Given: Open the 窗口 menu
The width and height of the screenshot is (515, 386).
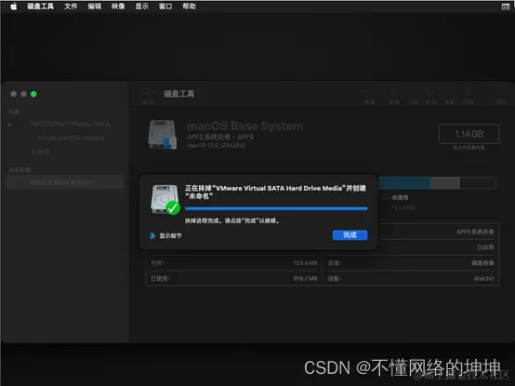Looking at the screenshot, I should tap(165, 7).
